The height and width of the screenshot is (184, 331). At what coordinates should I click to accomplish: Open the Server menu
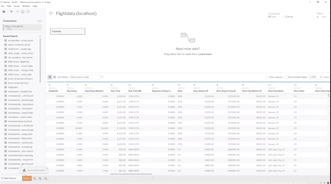[x=17, y=6]
